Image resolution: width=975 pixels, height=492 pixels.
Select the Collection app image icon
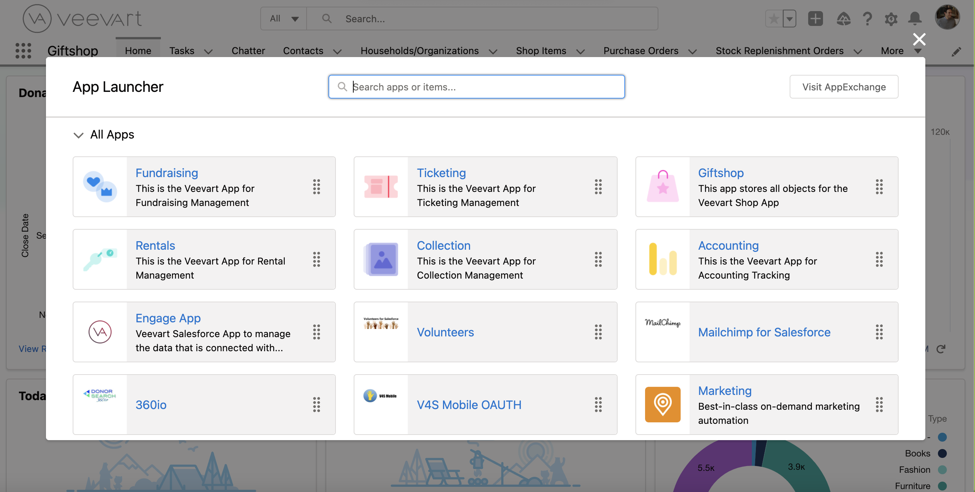[381, 259]
